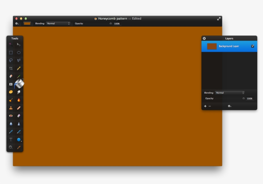Select the Rectangular Marquee tool
Image resolution: width=263 pixels, height=184 pixels.
(x=11, y=53)
